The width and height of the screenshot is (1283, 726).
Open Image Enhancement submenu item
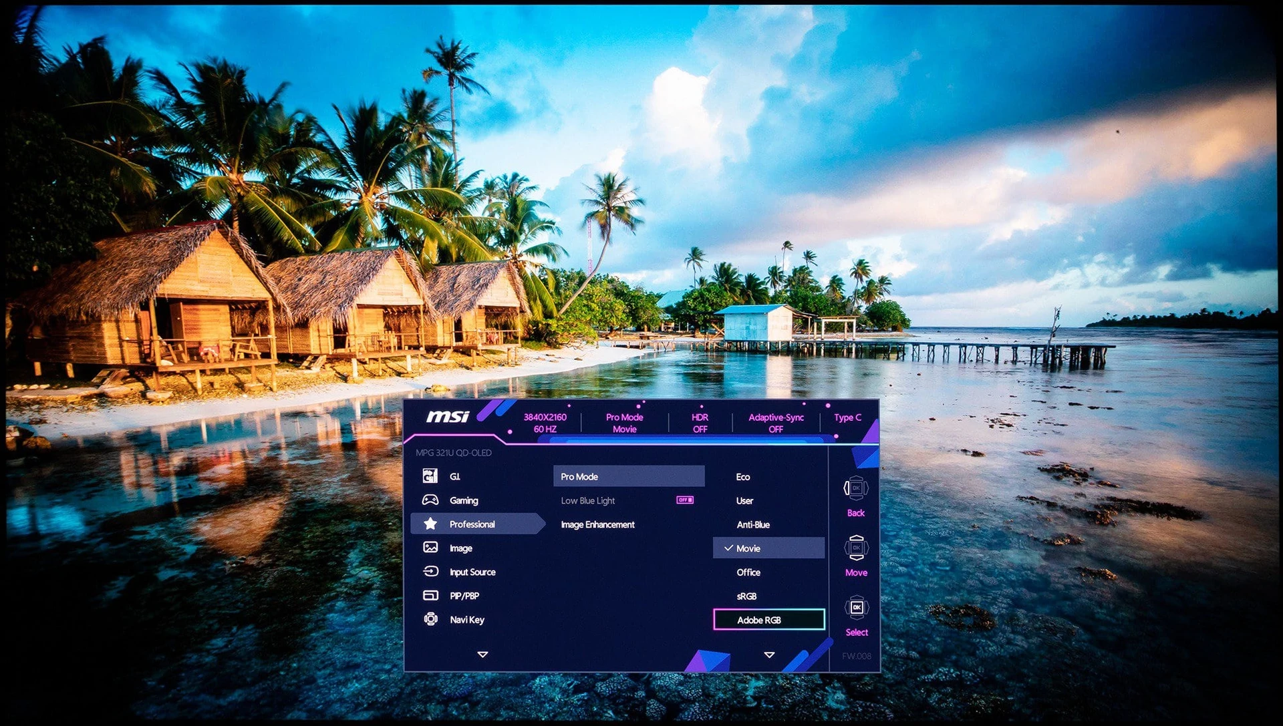pos(597,524)
